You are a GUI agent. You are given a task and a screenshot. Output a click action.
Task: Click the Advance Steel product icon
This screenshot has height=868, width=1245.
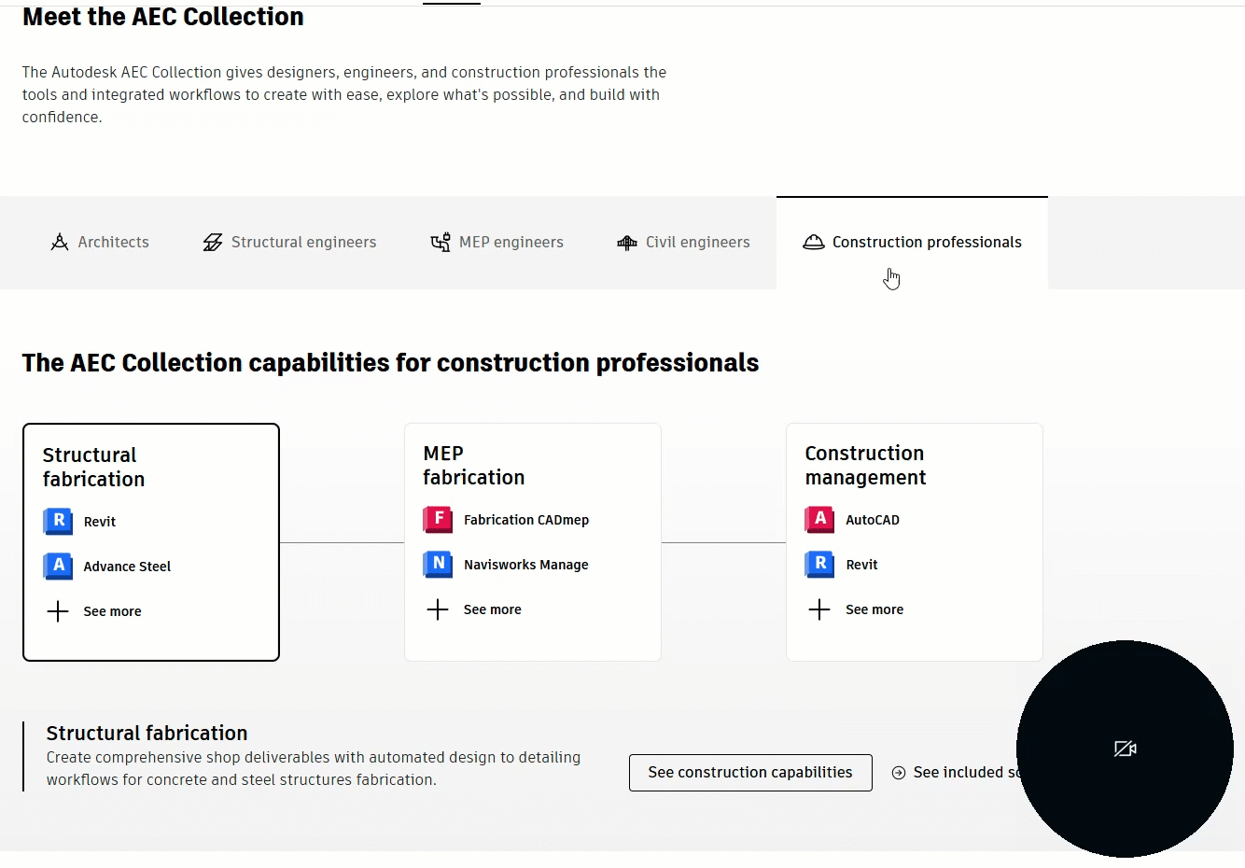58,566
